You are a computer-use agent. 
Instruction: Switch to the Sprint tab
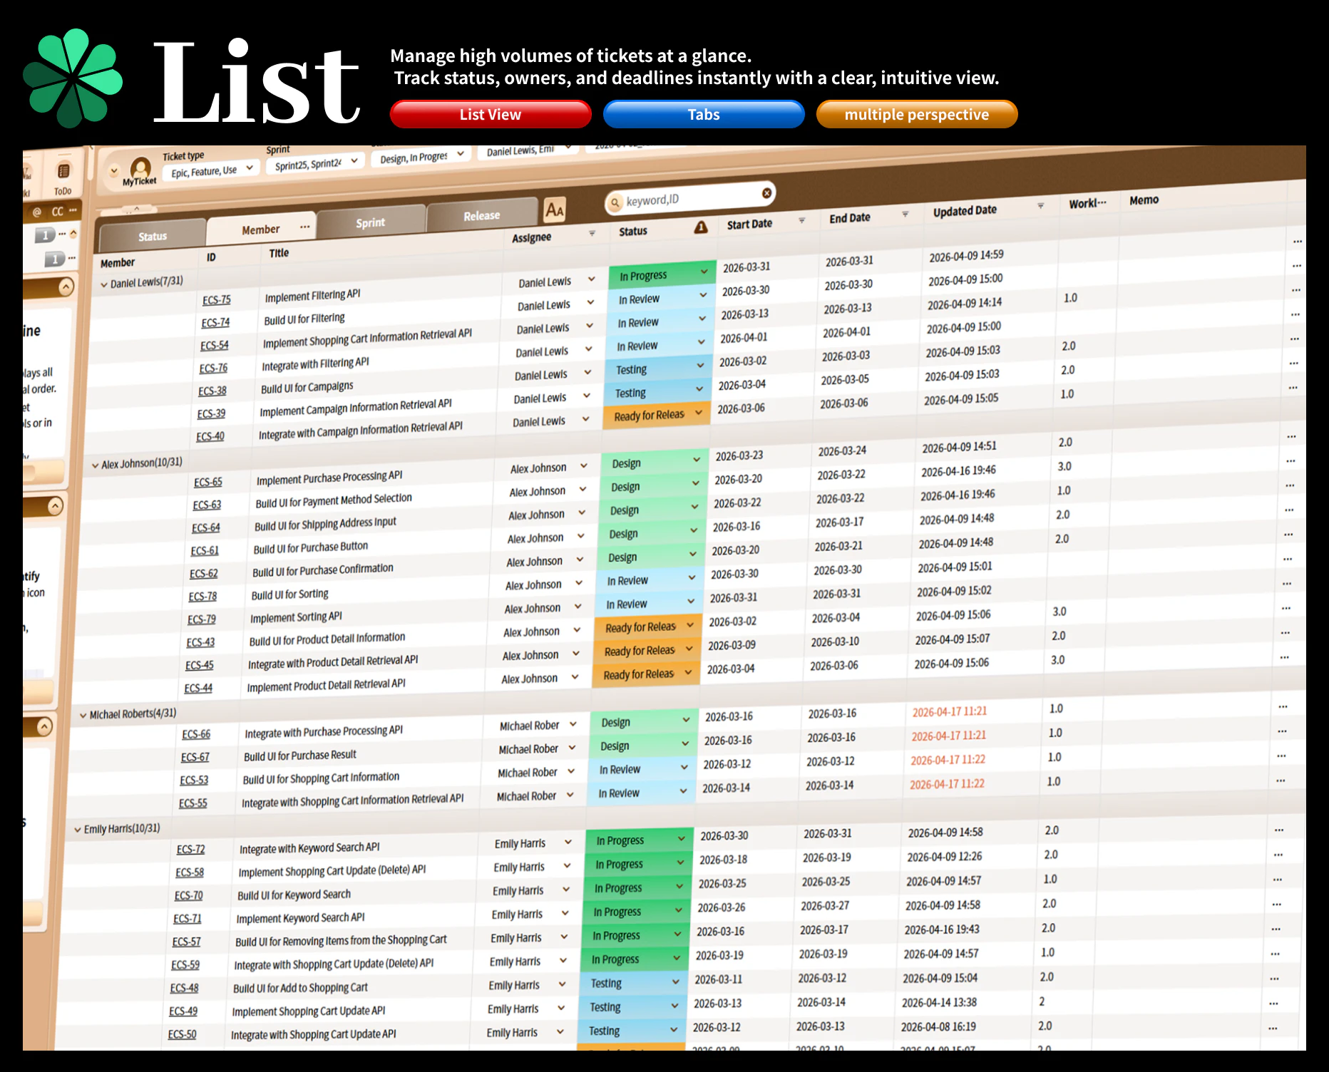click(371, 222)
